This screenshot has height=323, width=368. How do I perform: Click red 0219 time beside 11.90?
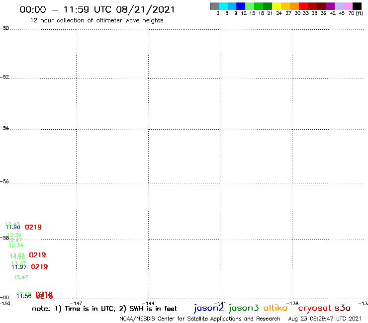point(33,227)
